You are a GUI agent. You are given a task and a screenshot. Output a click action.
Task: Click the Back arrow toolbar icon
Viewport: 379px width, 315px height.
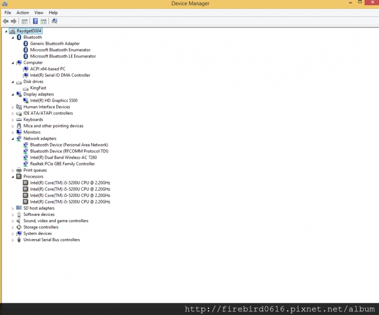point(6,21)
